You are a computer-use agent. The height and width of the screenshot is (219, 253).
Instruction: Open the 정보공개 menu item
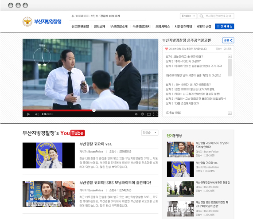coord(100,27)
